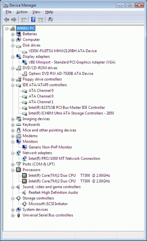Select the Optiarc DVD RW drive icon
Image resolution: width=147 pixels, height=241 pixels.
click(x=24, y=74)
